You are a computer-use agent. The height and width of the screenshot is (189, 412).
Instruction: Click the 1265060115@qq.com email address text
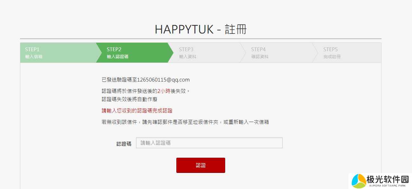click(163, 80)
